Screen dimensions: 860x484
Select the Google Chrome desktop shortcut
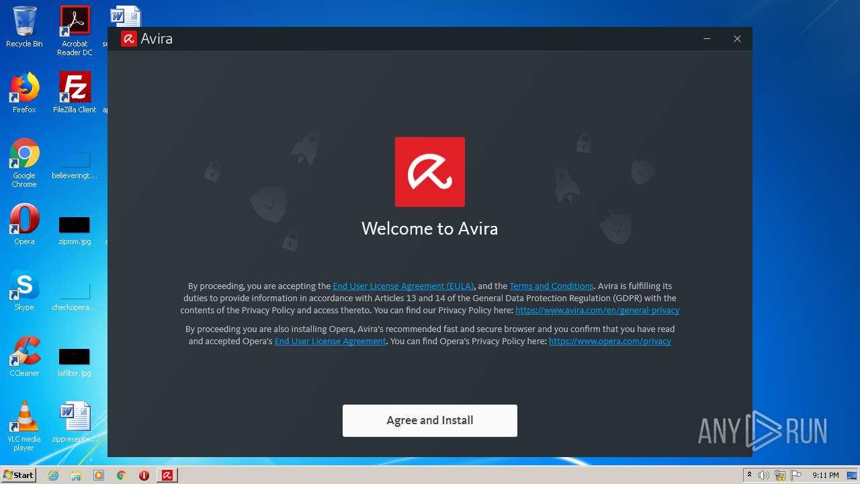24,163
